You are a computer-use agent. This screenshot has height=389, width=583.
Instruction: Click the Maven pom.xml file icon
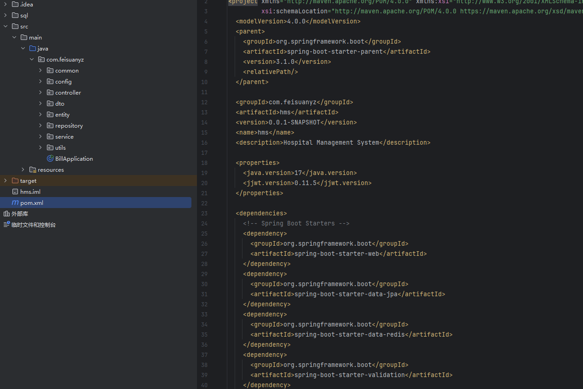pos(15,203)
